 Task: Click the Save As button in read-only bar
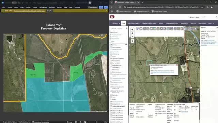(49, 11)
